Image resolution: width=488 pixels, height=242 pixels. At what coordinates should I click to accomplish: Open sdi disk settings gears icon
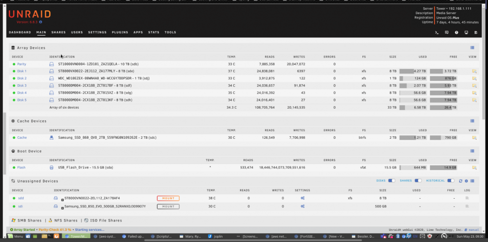pos(302,206)
